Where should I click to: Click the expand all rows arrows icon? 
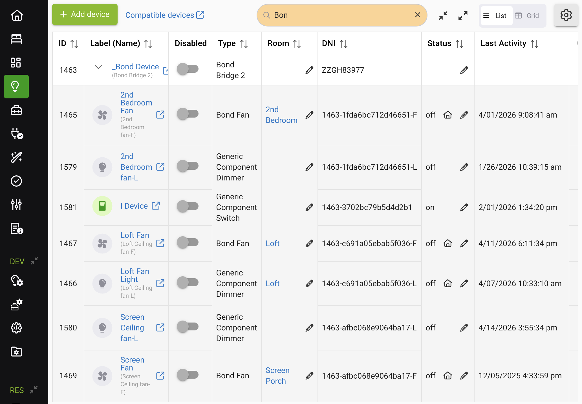pyautogui.click(x=463, y=16)
